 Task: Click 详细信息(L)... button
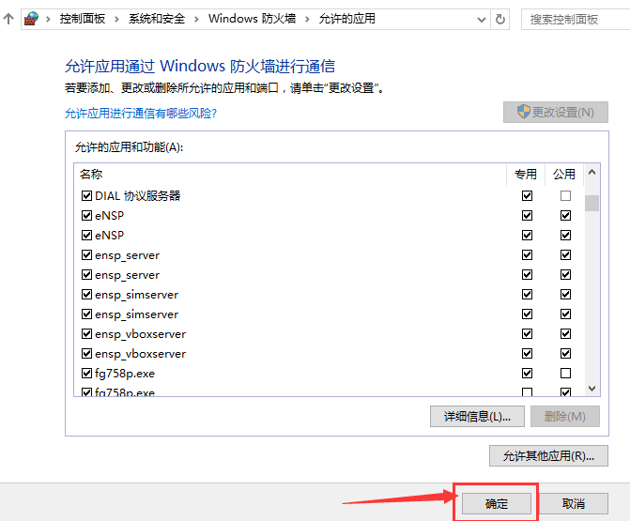point(477,416)
